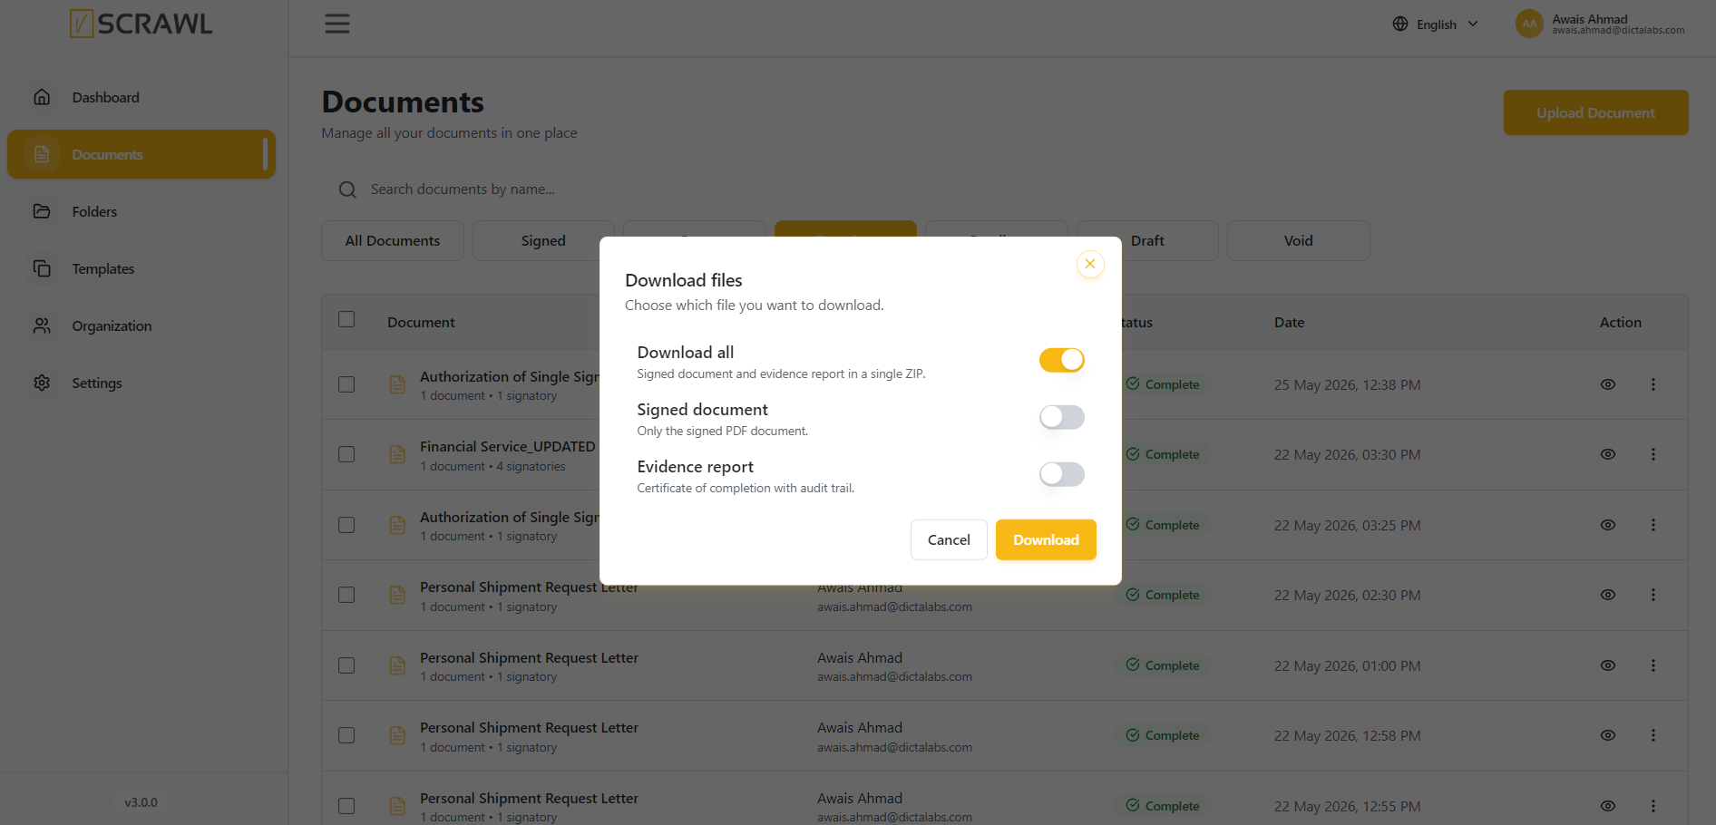Check the Financial Service_UPDATED row checkbox
This screenshot has width=1716, height=825.
[346, 454]
